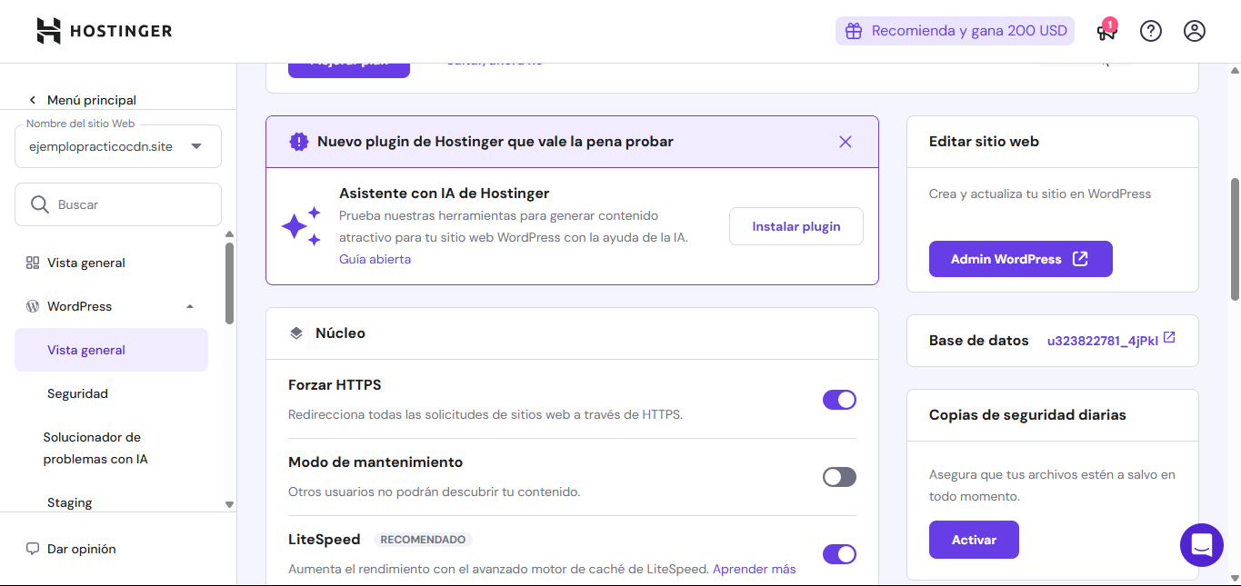Click the search magnifier icon in sidebar
Image resolution: width=1241 pixels, height=586 pixels.
click(x=40, y=204)
